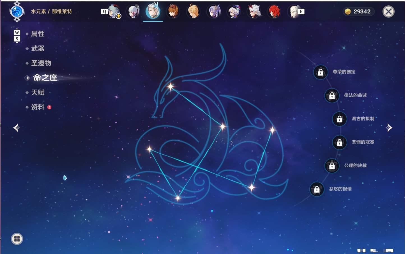Switch to the 属性 attributes tab

click(x=38, y=34)
